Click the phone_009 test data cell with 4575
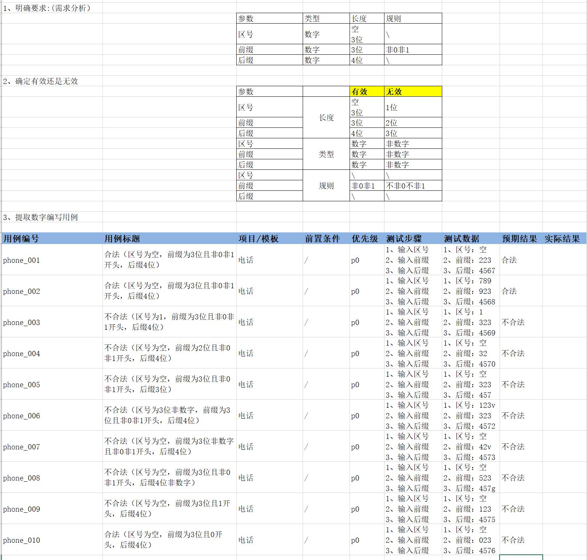Image resolution: width=587 pixels, height=560 pixels. tap(471, 509)
